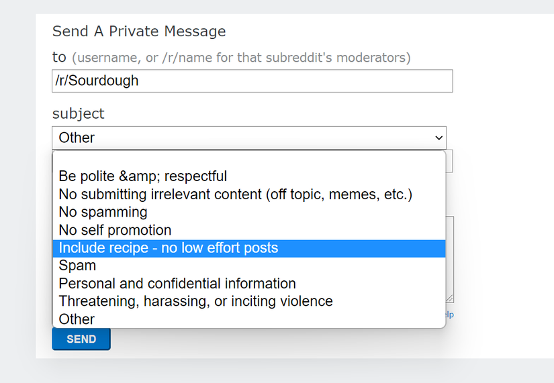Choose the 'Spam' subject option

pyautogui.click(x=77, y=266)
